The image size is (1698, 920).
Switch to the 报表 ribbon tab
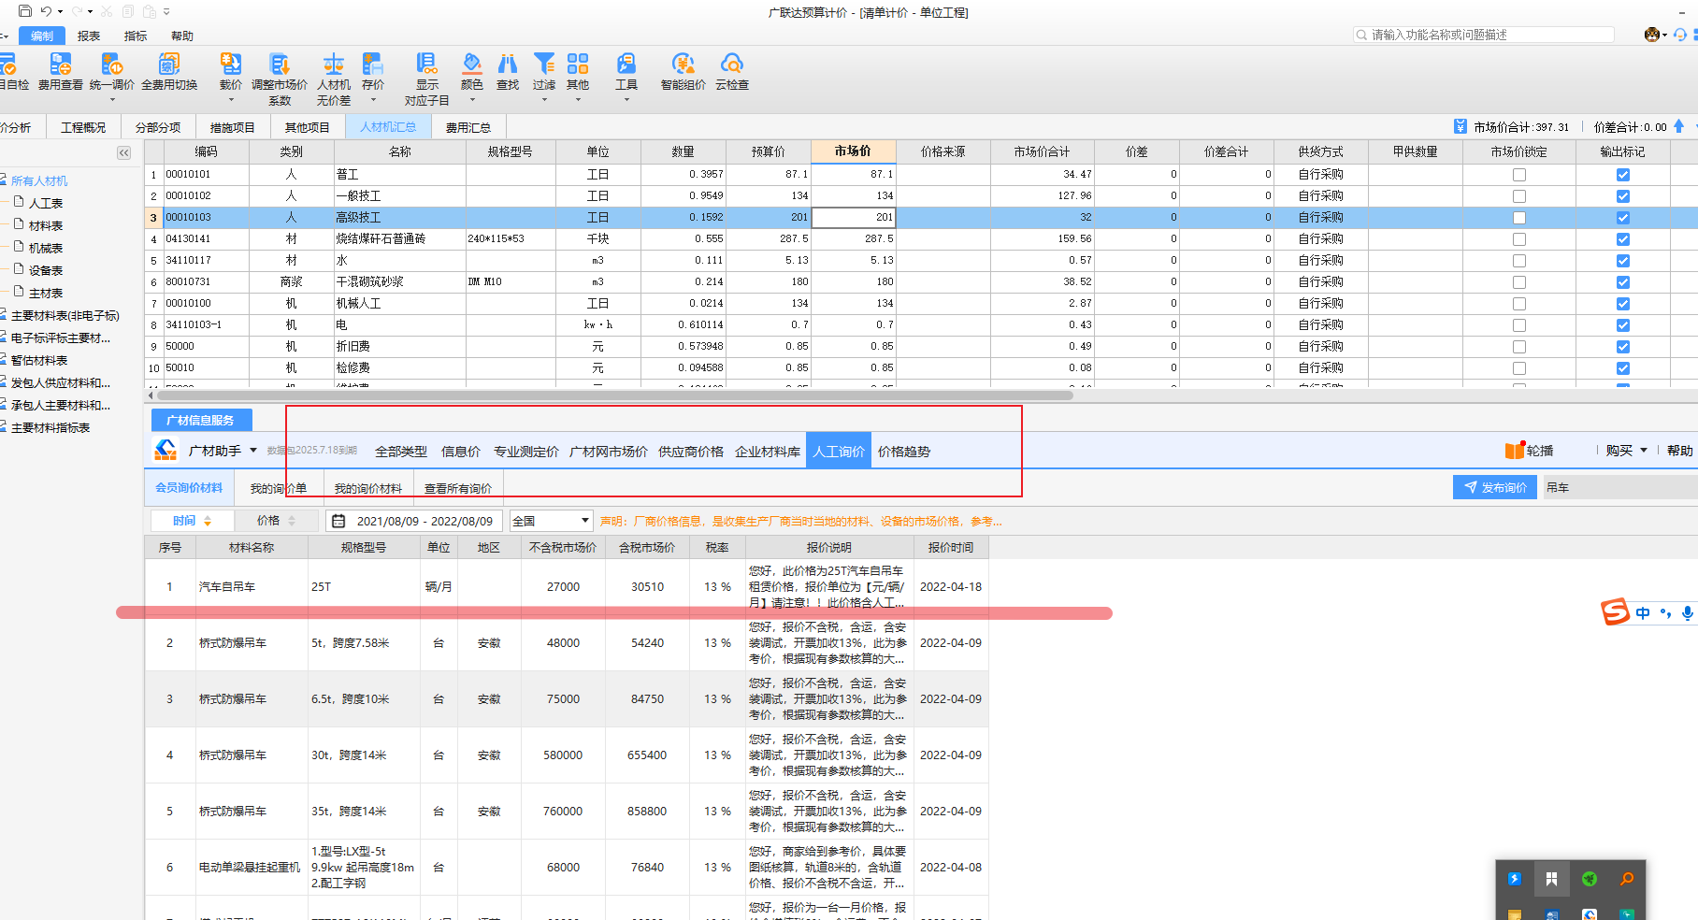click(89, 36)
